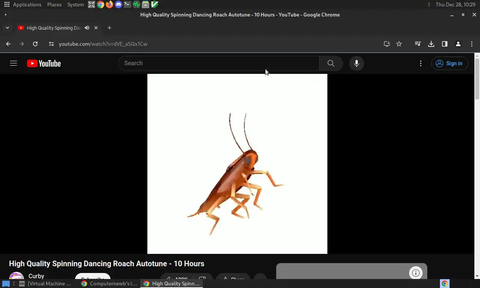Image resolution: width=480 pixels, height=288 pixels.
Task: Click the Curby channel avatar
Action: (16, 276)
